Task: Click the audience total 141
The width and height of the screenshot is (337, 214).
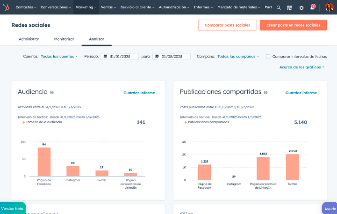Action: pyautogui.click(x=141, y=122)
